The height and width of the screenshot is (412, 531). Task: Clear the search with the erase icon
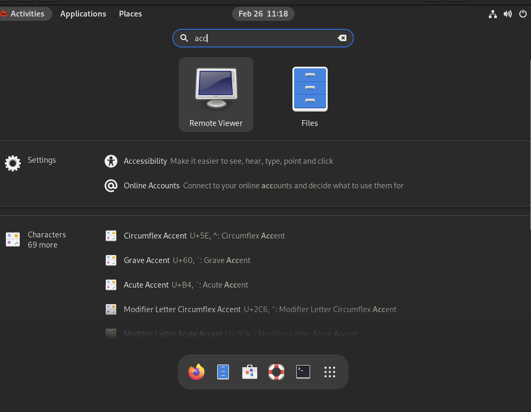click(342, 38)
